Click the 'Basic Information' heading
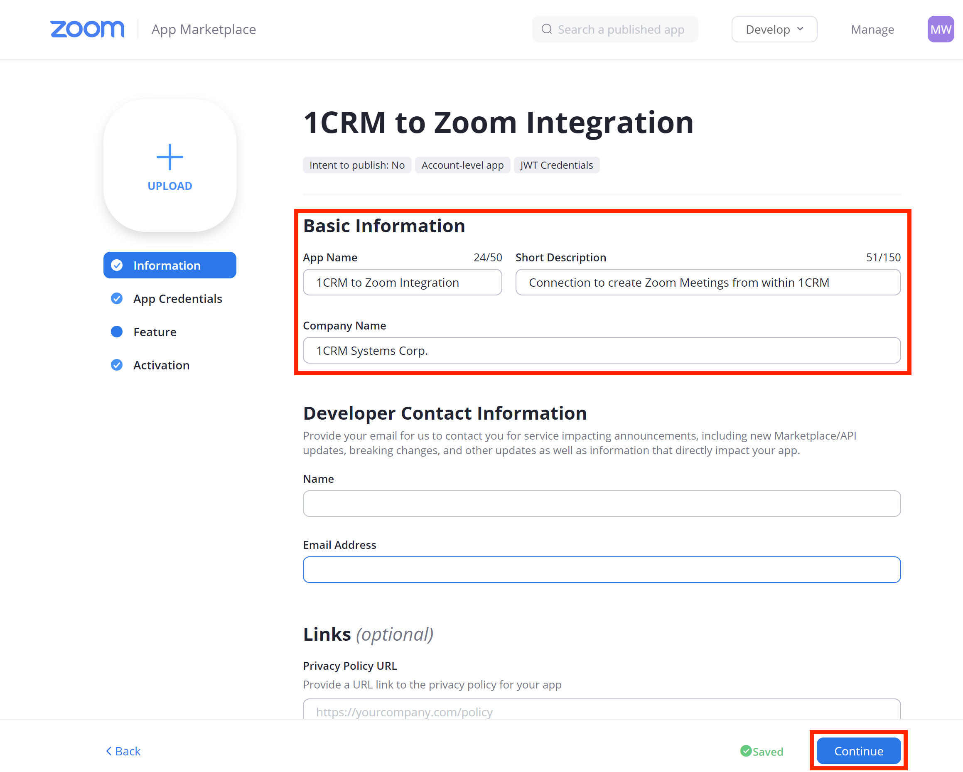 [384, 226]
